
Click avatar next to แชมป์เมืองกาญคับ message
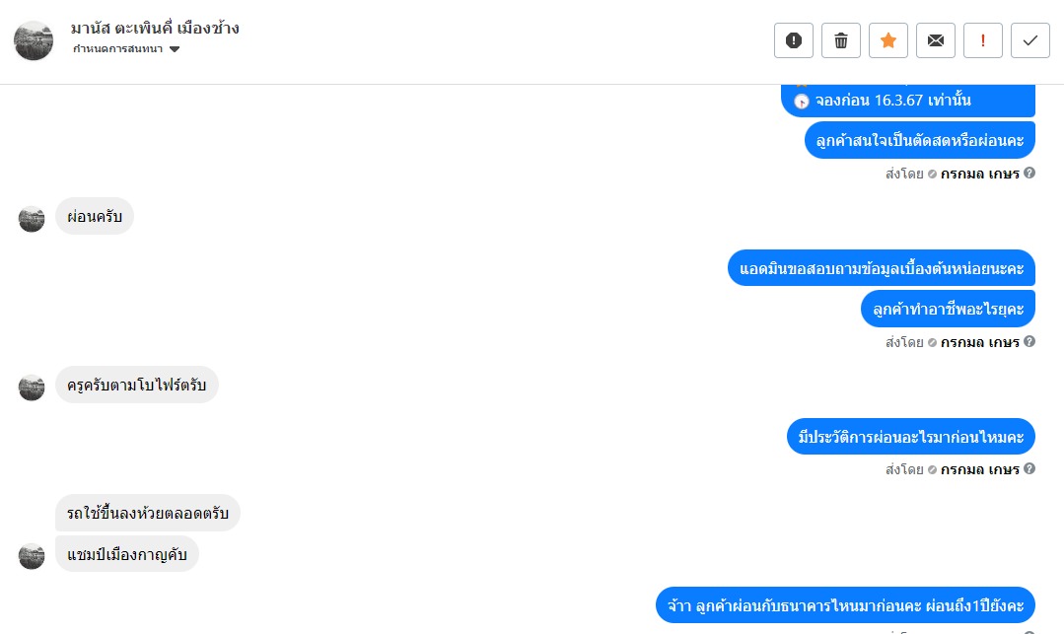point(32,556)
